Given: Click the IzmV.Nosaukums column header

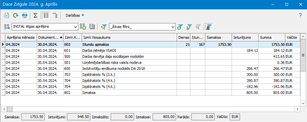Looking at the screenshot, I should click(129, 37).
